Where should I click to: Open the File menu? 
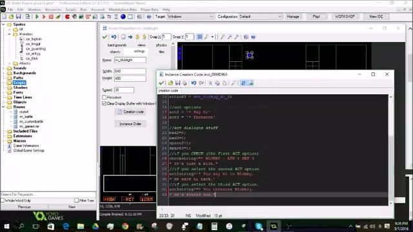[x=10, y=10]
